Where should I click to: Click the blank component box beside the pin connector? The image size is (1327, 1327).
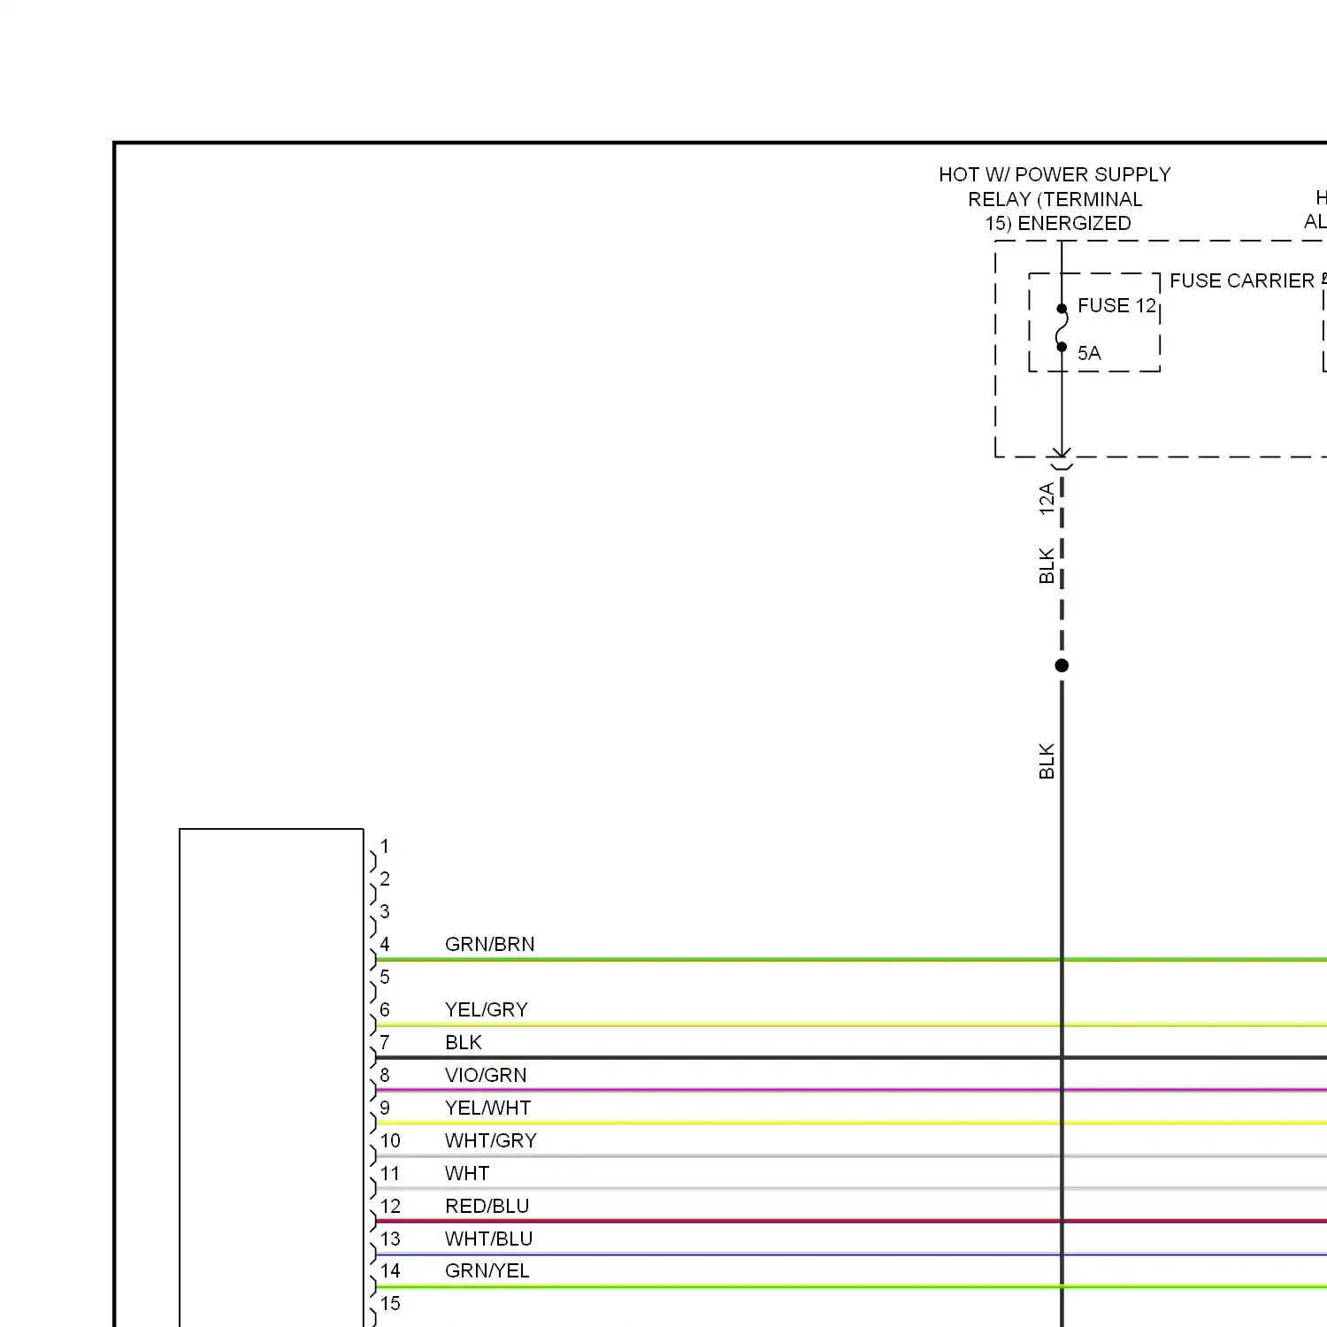(x=272, y=1078)
